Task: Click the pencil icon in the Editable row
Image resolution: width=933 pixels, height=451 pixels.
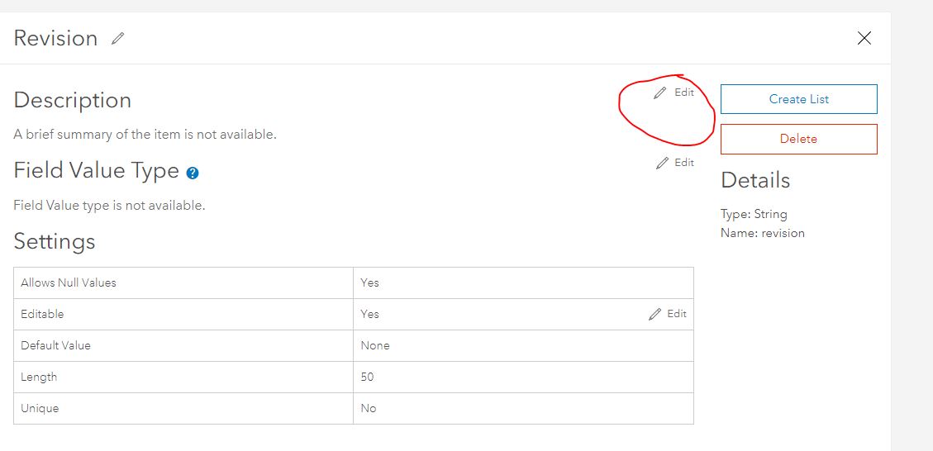Action: pos(655,315)
